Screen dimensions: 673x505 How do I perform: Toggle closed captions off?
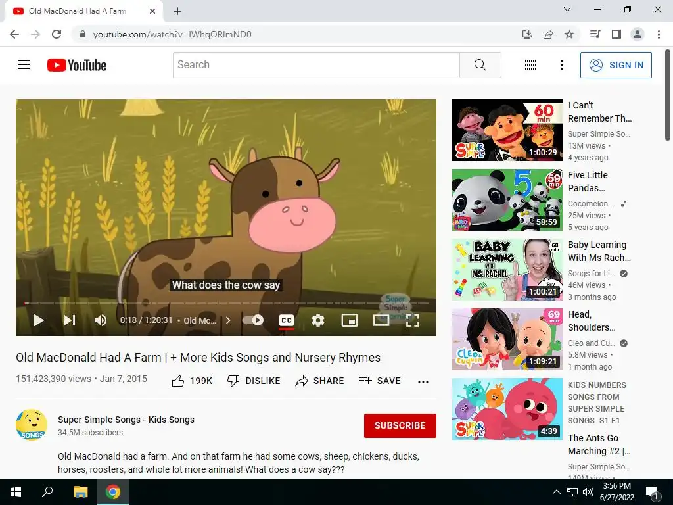coord(287,320)
